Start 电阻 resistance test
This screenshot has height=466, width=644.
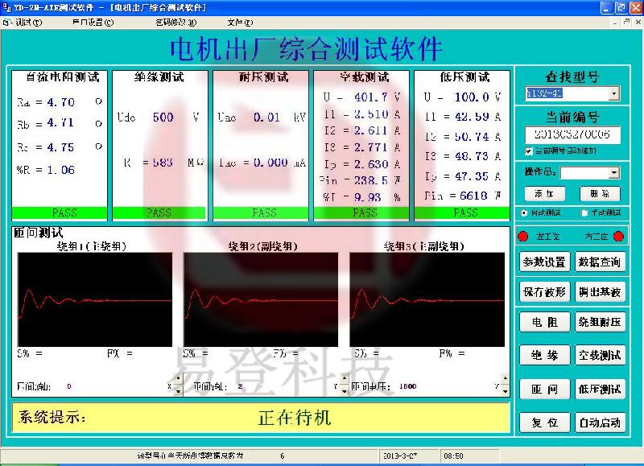pos(545,322)
